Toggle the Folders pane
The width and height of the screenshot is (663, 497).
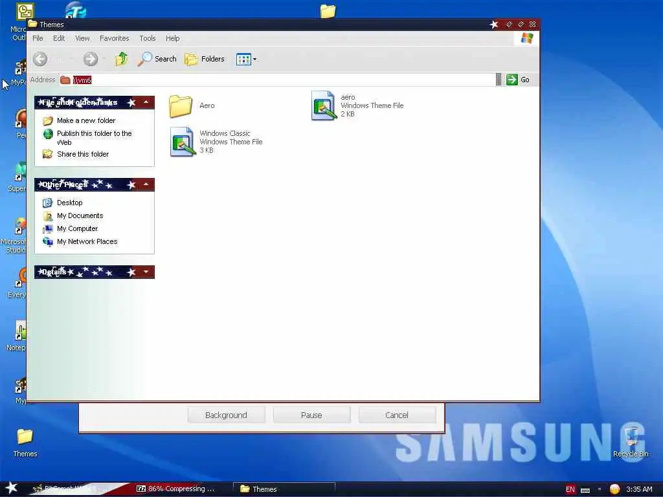(205, 59)
